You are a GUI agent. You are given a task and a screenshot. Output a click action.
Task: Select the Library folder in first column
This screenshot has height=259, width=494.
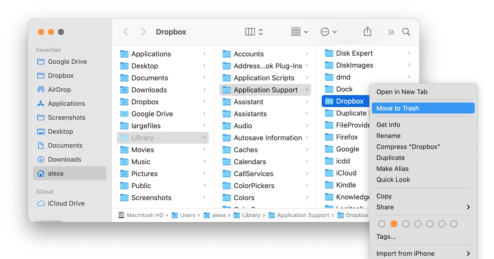163,138
